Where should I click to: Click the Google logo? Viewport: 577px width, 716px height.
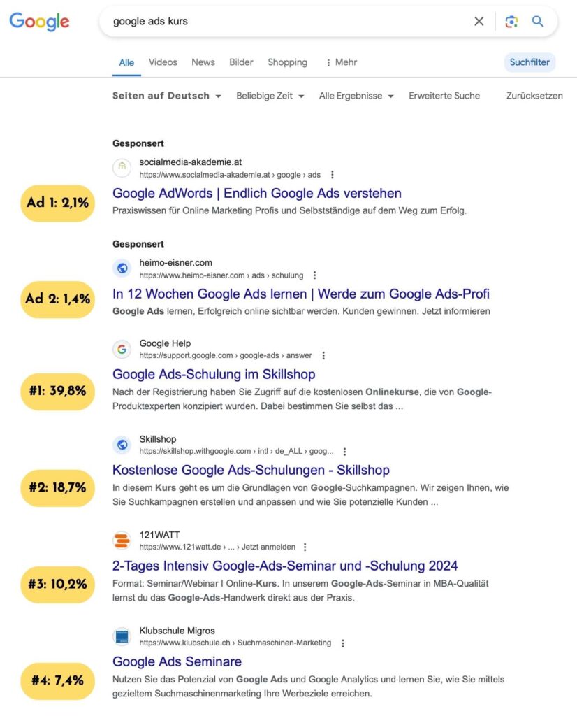tap(39, 21)
